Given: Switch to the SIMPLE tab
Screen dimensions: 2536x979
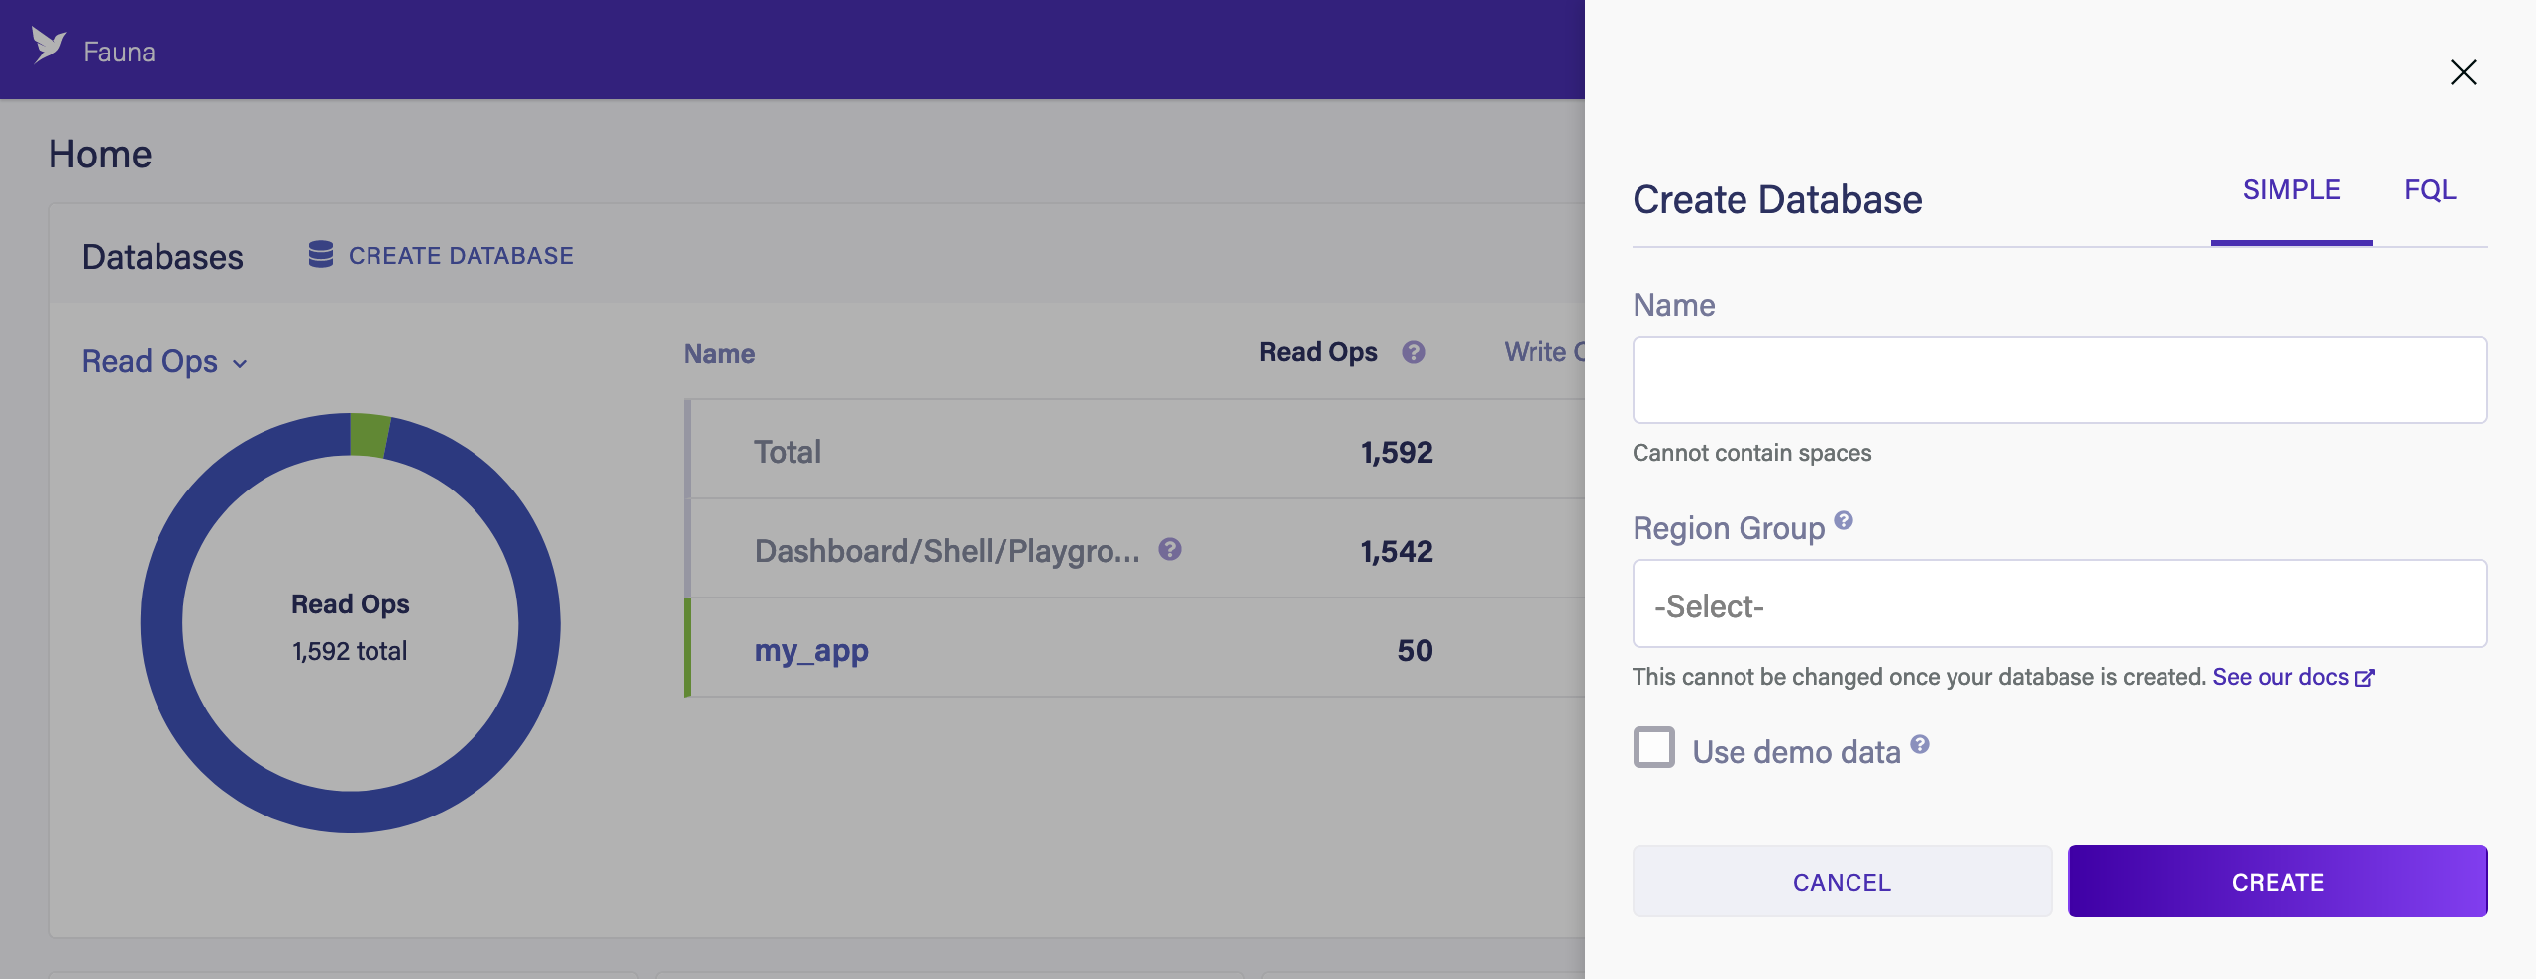Looking at the screenshot, I should coord(2291,190).
